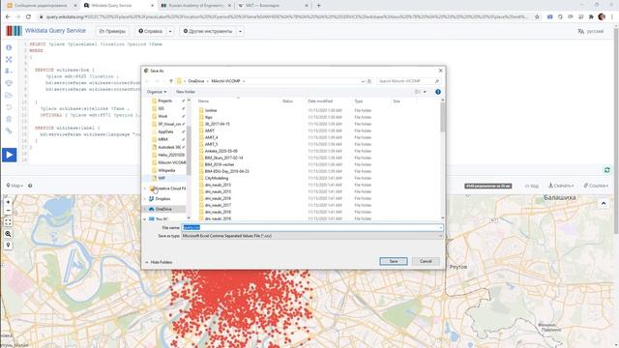Collapse the Hide Folders section
Viewport: 619px width, 348px height.
click(159, 262)
